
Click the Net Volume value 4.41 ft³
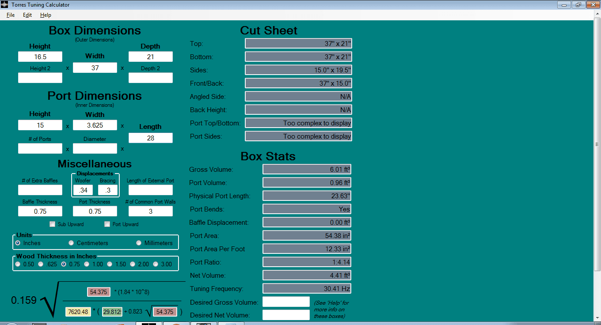[307, 275]
